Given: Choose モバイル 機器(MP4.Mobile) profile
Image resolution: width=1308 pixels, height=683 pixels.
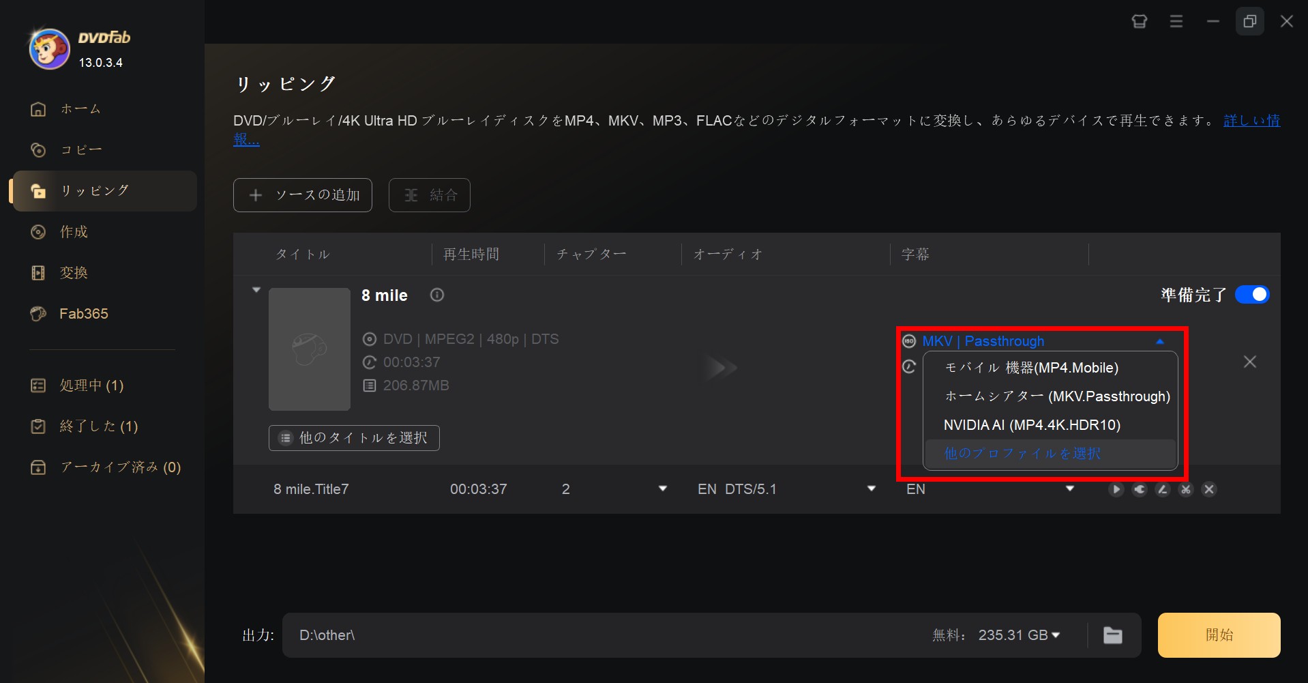Looking at the screenshot, I should [x=1050, y=368].
